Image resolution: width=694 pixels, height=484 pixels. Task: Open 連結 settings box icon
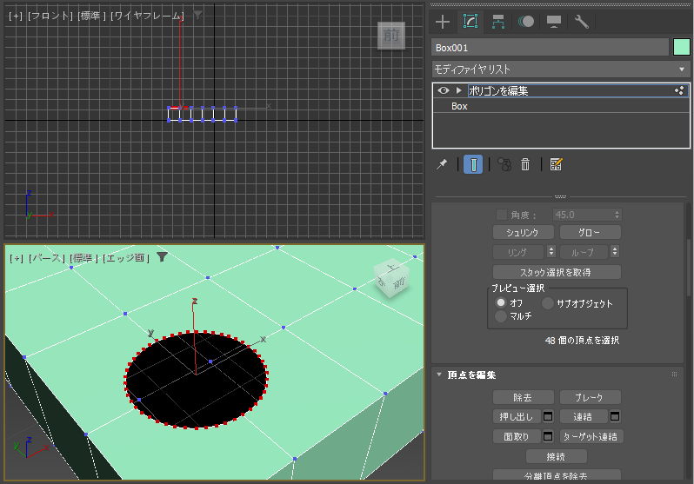(615, 417)
